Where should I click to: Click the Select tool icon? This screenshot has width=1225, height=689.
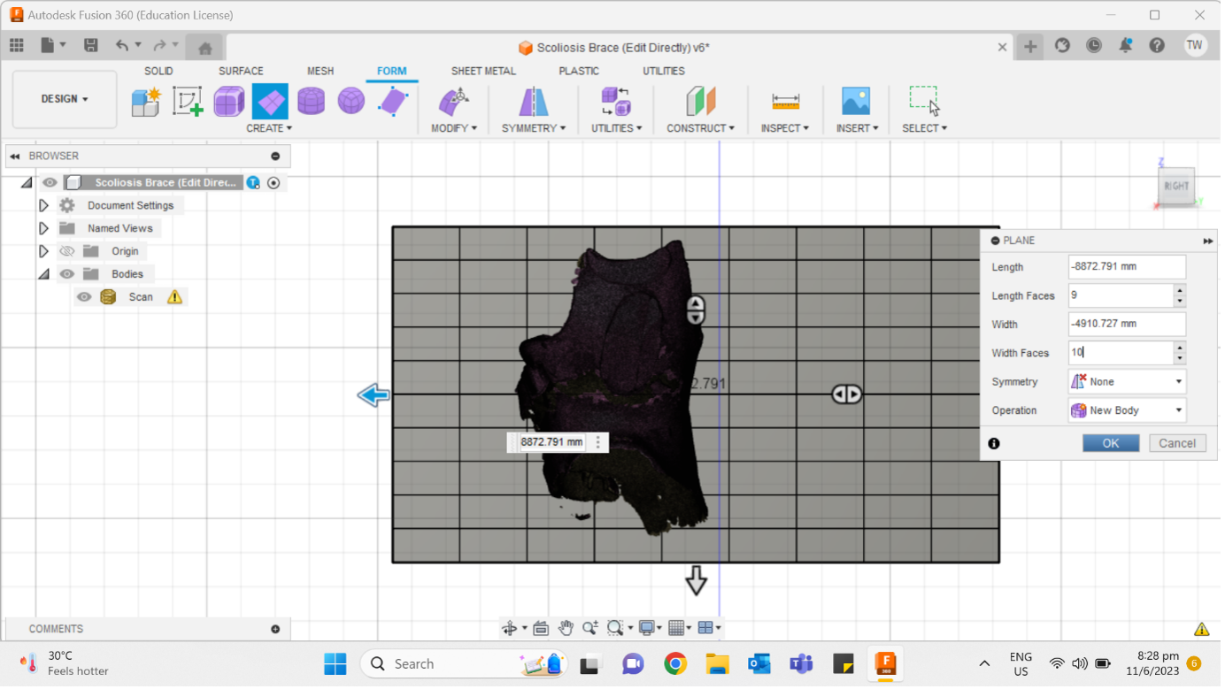924,102
